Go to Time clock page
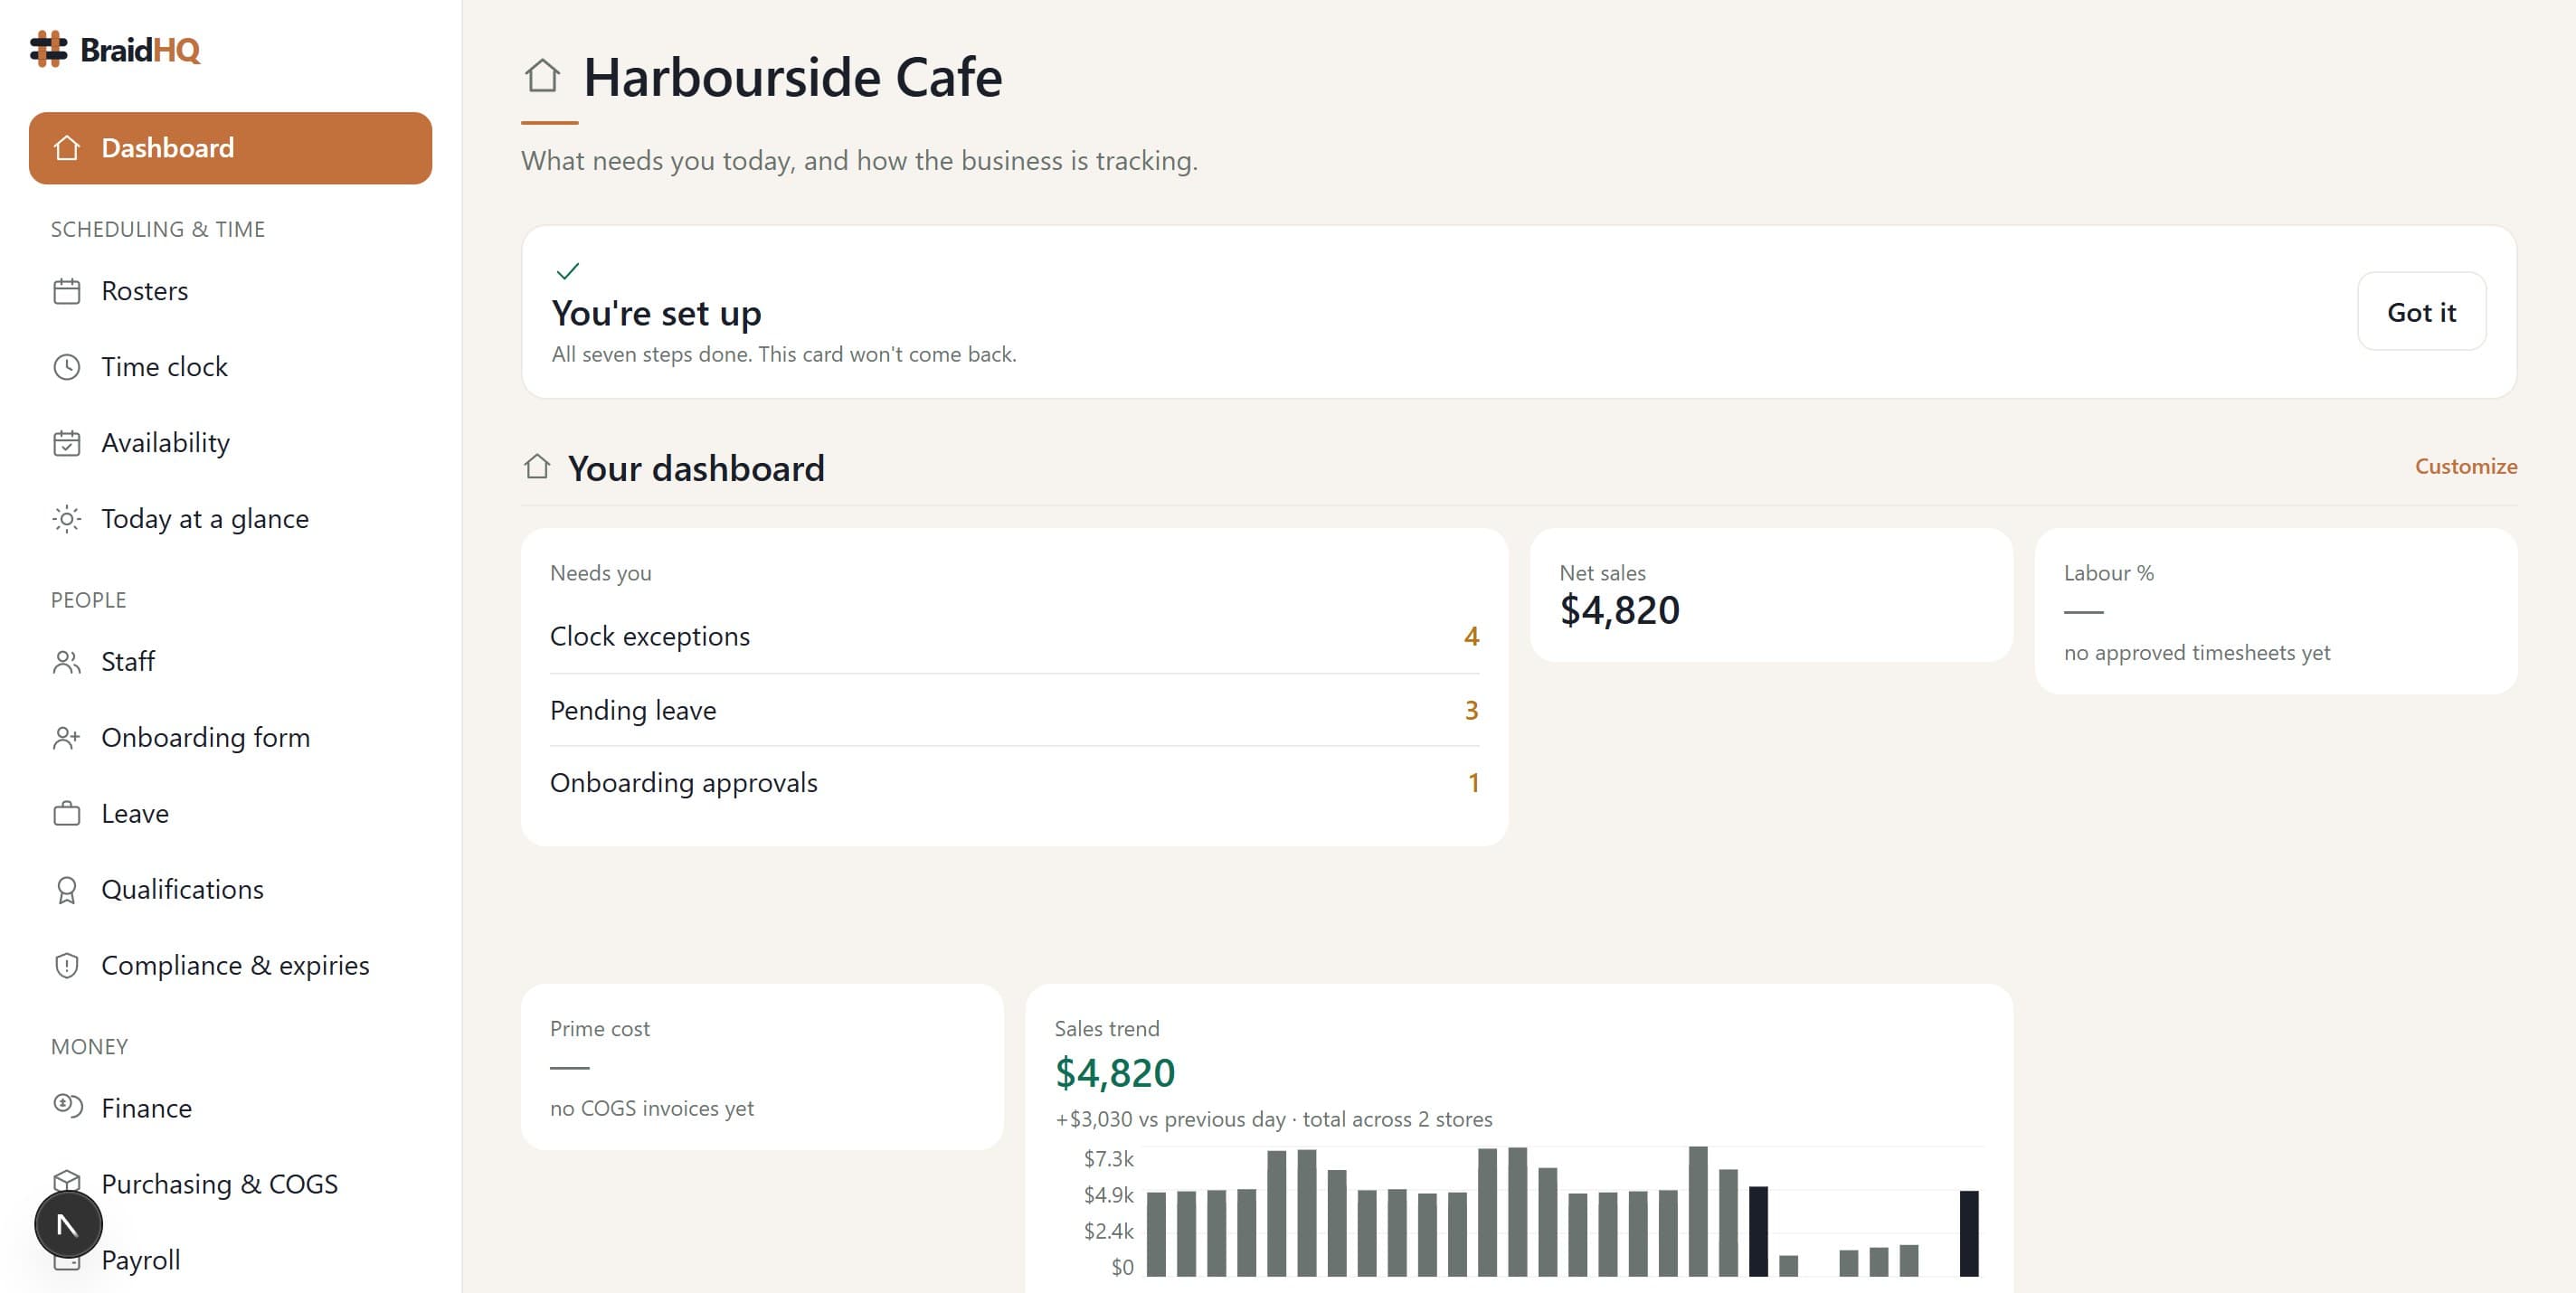 tap(230, 367)
